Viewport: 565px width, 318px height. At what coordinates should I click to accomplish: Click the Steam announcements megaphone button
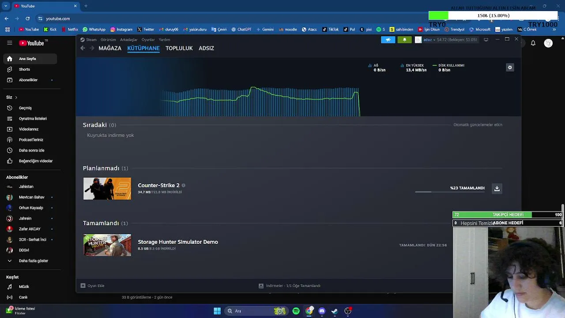pos(388,40)
